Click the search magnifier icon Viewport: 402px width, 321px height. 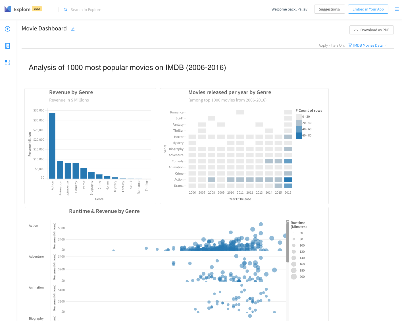[66, 10]
